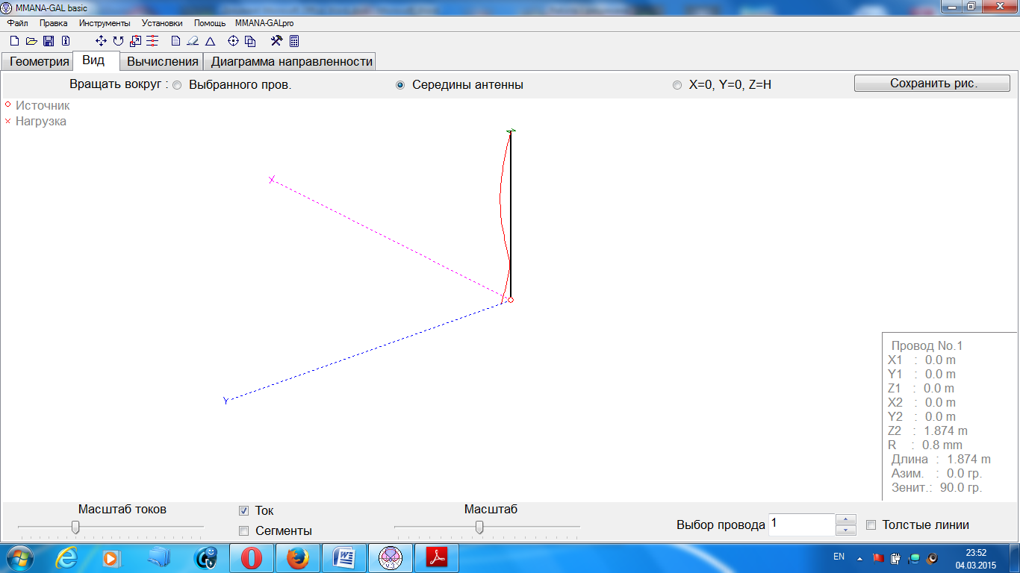Click the New file icon in toolbar
The width and height of the screenshot is (1020, 573).
[x=14, y=41]
